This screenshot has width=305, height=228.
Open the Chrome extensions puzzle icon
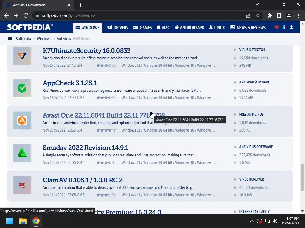(270, 15)
